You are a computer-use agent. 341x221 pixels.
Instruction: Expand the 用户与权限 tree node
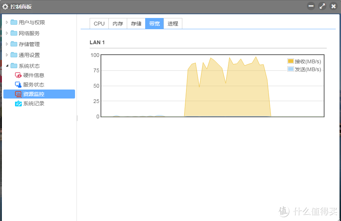point(7,22)
